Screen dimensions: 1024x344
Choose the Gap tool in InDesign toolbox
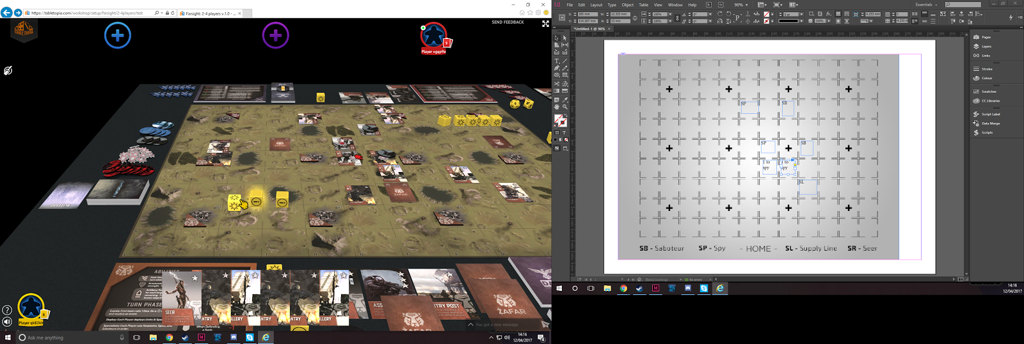[564, 45]
